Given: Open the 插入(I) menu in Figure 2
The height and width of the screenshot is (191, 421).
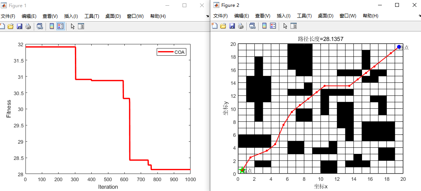Looking at the screenshot, I should click(284, 16).
